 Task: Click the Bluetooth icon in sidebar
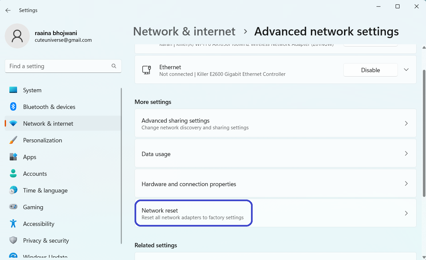[13, 107]
